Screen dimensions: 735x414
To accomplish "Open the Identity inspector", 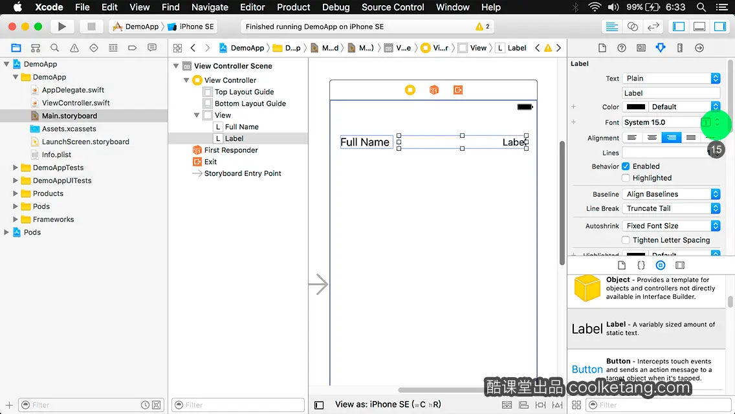I will pyautogui.click(x=641, y=48).
